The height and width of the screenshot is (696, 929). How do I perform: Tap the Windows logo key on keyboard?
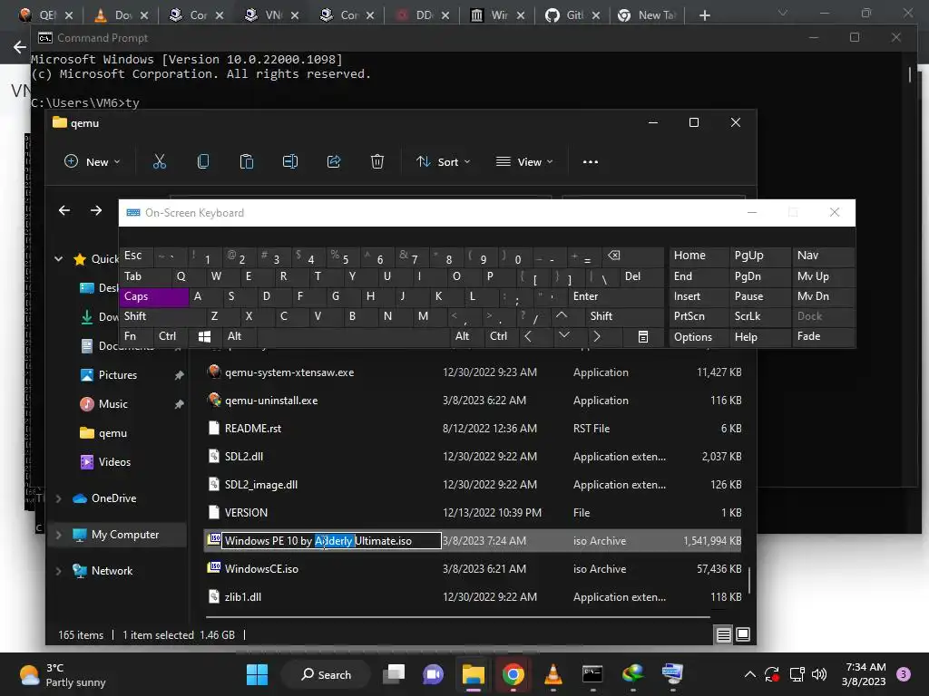pos(204,337)
